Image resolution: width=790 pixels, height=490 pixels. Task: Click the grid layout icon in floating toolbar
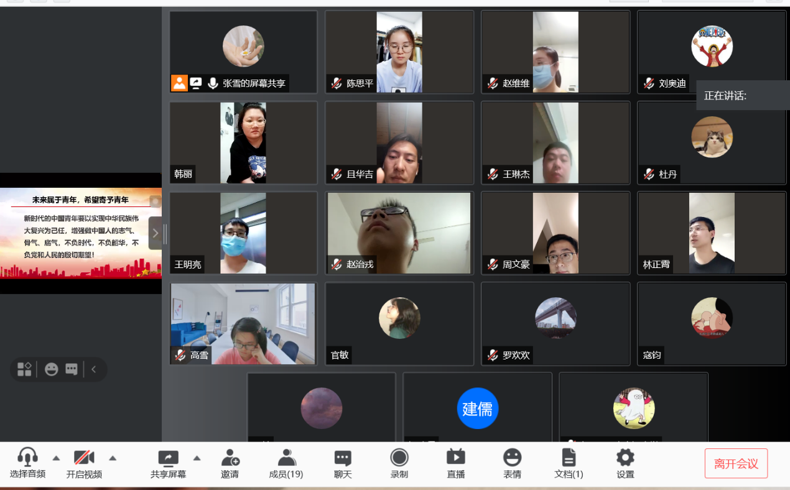24,369
